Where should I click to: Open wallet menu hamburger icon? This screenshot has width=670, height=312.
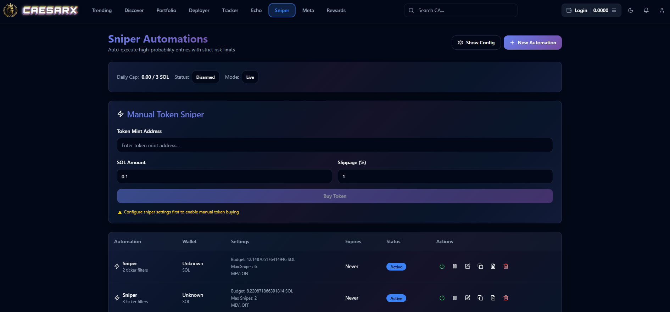click(x=614, y=10)
